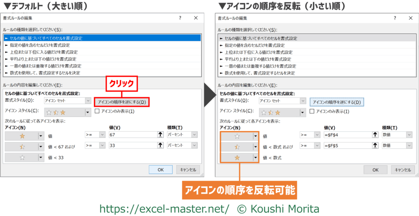Open 数値 type dropdown for =$F$4
The height and width of the screenshot is (216, 419).
click(x=409, y=135)
